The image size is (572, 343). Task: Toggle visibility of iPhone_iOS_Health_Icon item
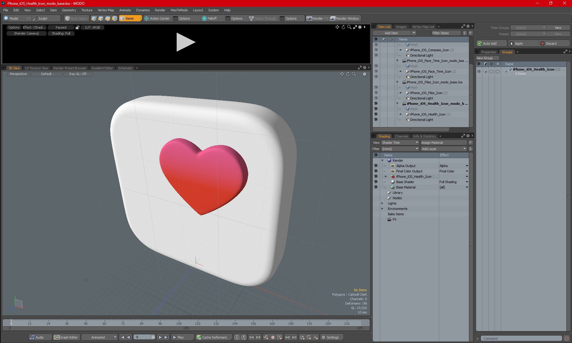pos(376,114)
